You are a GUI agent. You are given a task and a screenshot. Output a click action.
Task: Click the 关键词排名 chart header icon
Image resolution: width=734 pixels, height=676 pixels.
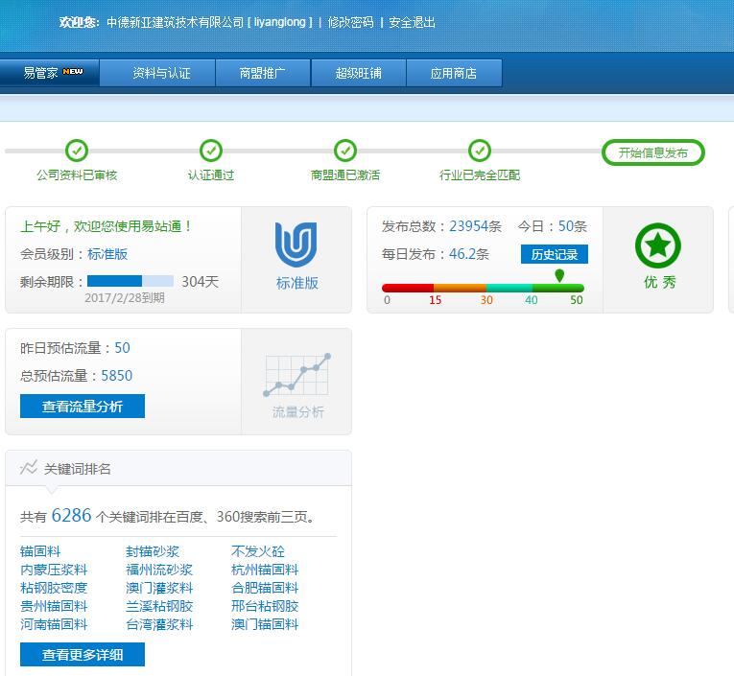pos(29,468)
